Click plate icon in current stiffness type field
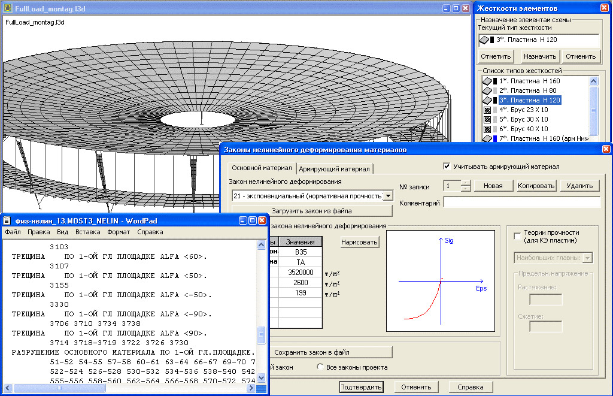This screenshot has width=613, height=396. [485, 40]
